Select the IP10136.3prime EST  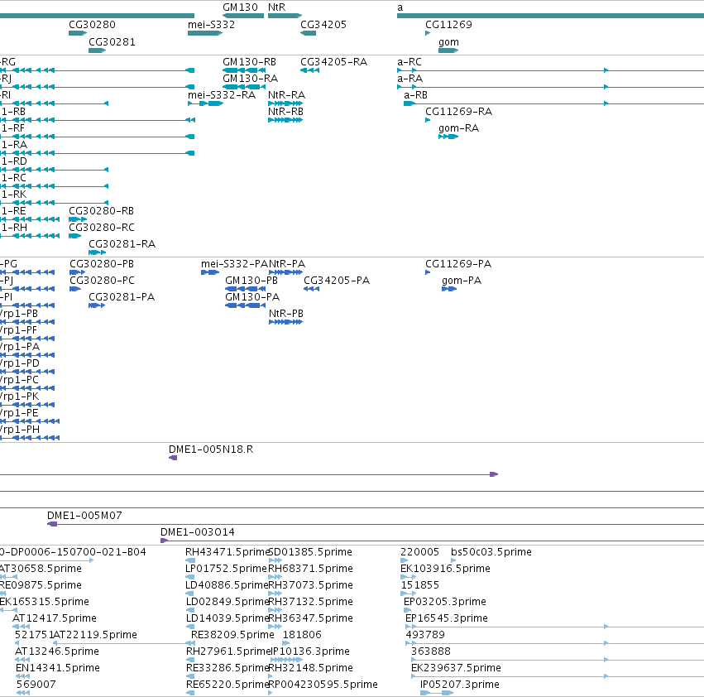(286, 660)
